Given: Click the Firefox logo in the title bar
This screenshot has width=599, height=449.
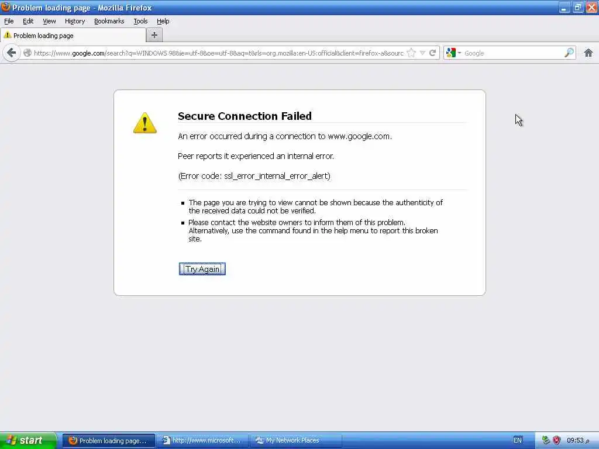Looking at the screenshot, I should [x=6, y=6].
